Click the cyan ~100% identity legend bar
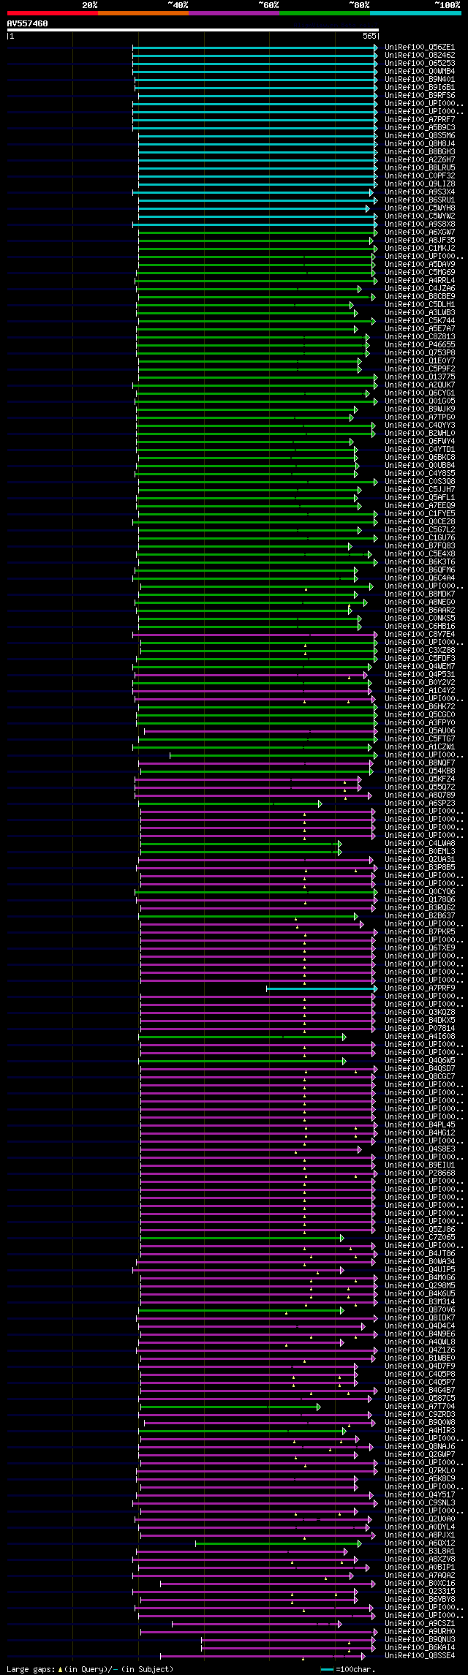The height and width of the screenshot is (1675, 468). click(415, 13)
